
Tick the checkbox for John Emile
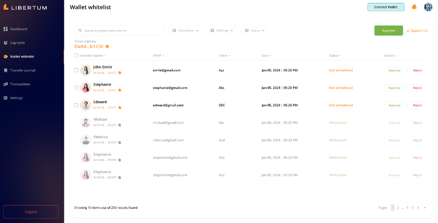click(76, 70)
